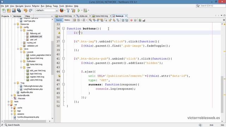This screenshot has width=226, height=127.
Task: Click the Toggle Bookmark icon
Action: click(118, 20)
